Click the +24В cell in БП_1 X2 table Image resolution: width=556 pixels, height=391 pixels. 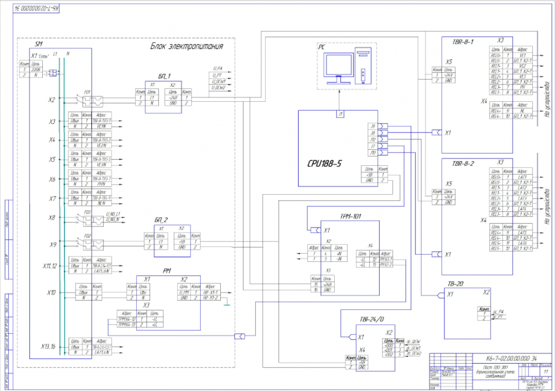coord(173,97)
